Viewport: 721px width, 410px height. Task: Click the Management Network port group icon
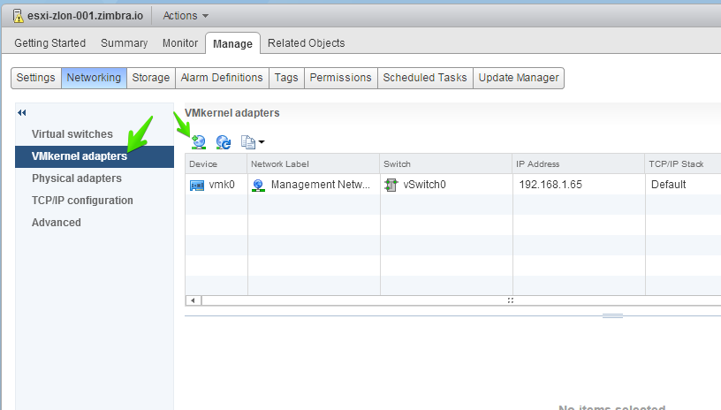[x=258, y=186]
